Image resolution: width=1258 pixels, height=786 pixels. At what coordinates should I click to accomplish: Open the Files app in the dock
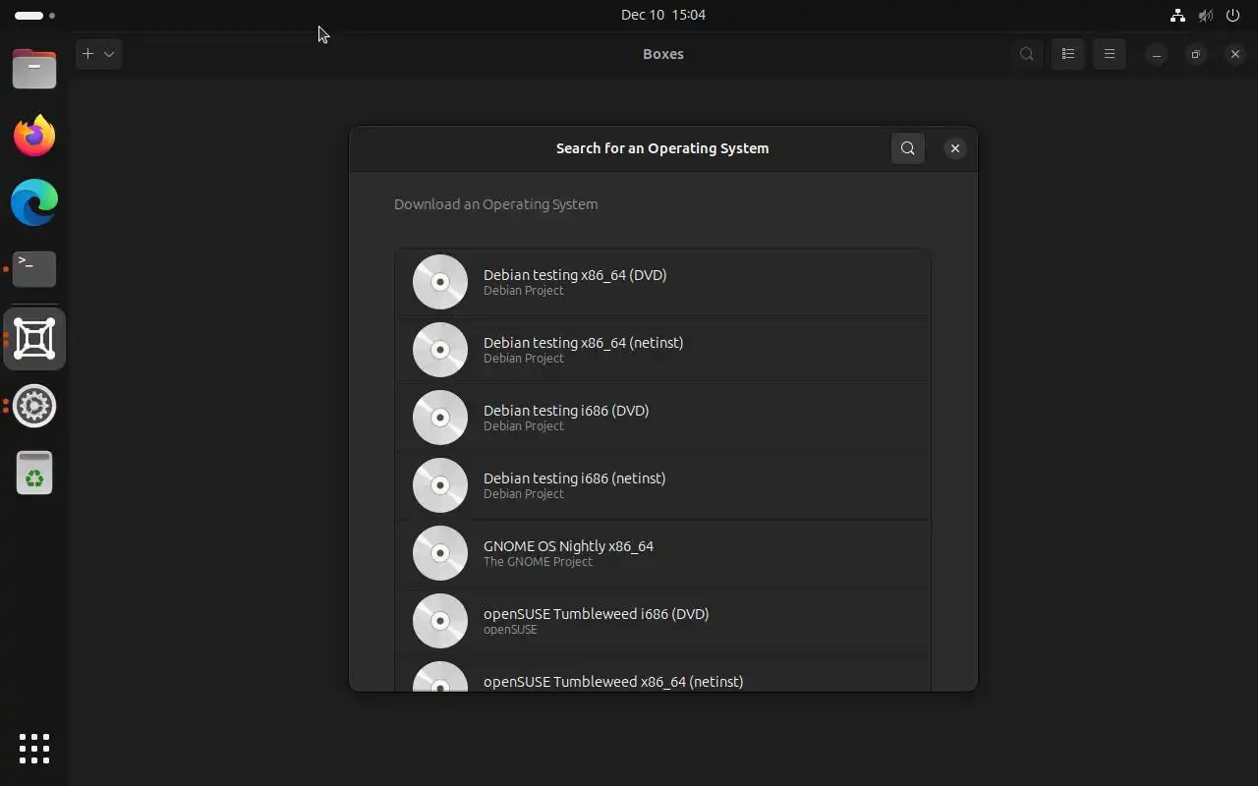pos(34,69)
